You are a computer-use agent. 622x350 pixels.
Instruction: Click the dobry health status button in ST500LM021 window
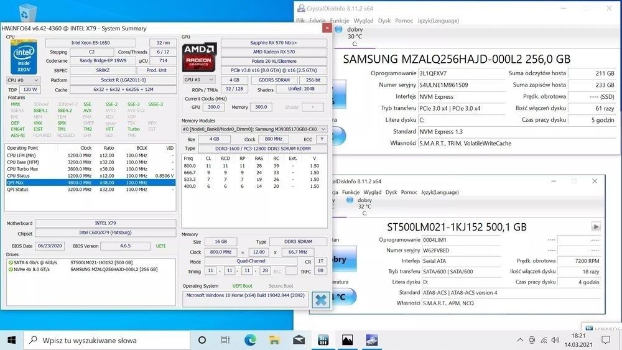coord(345,259)
